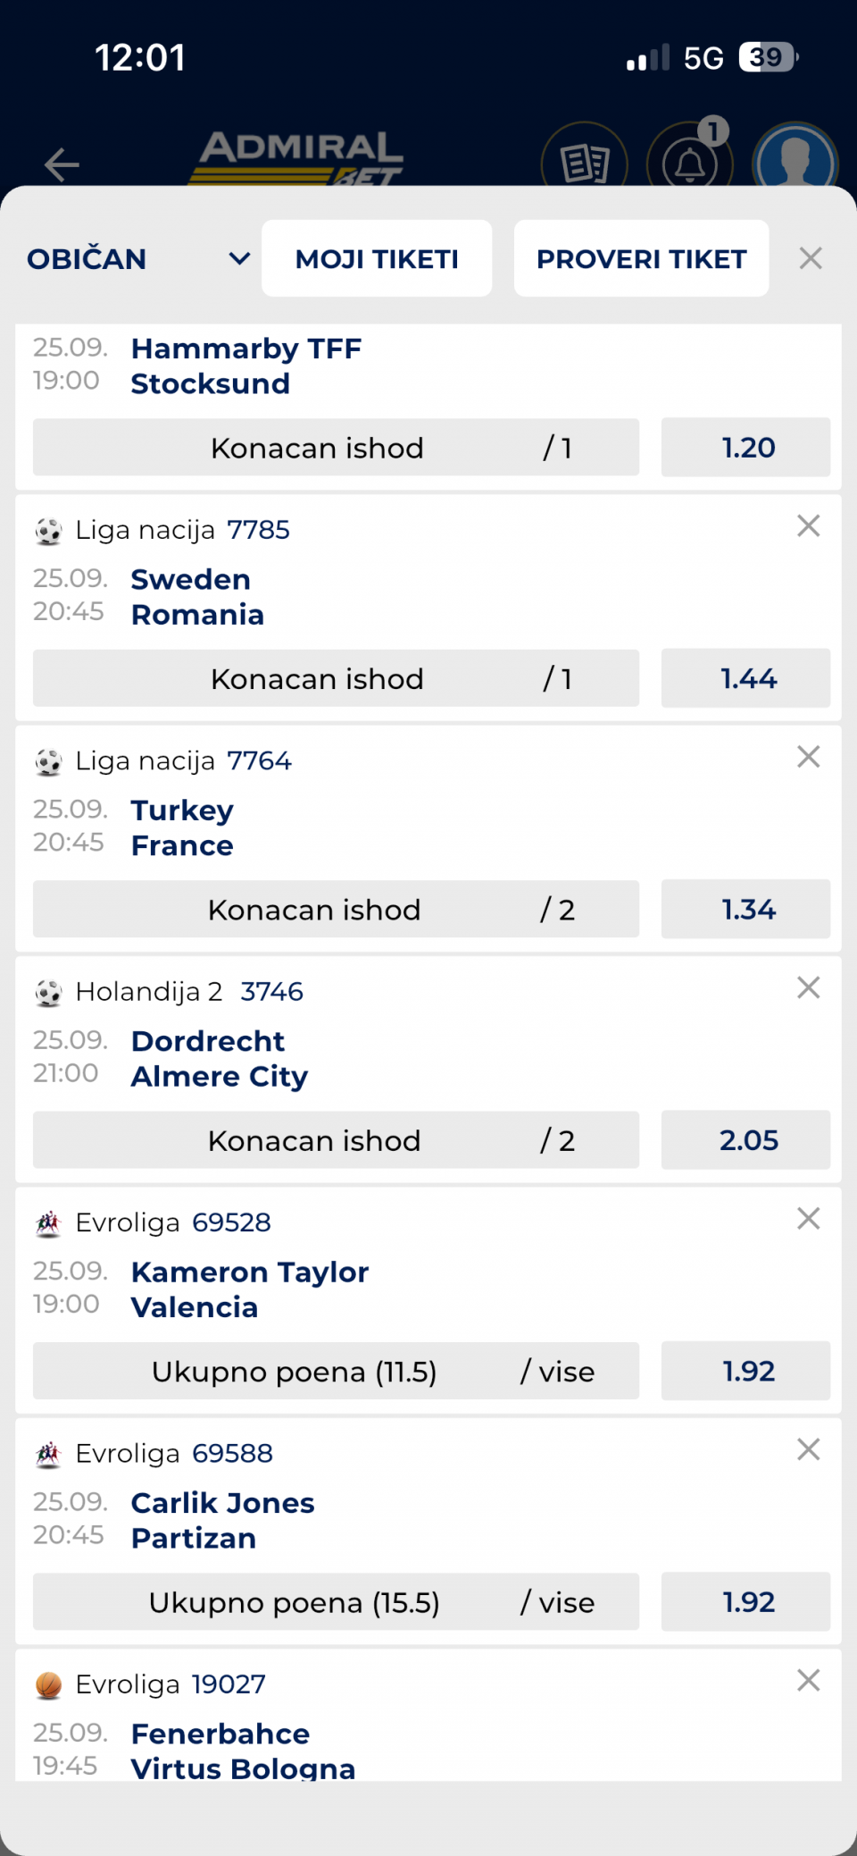Remove the Fenerbahce vs Virtus Bologna selection

click(808, 1680)
